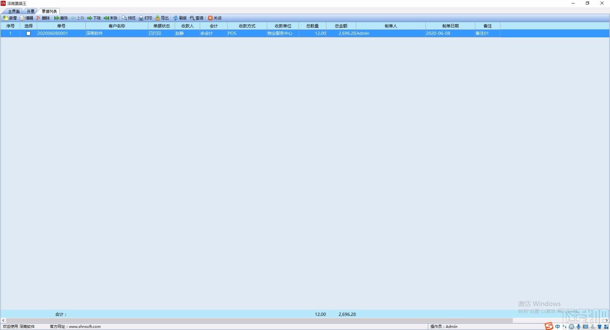Switch to the 主界面 tab

(14, 11)
